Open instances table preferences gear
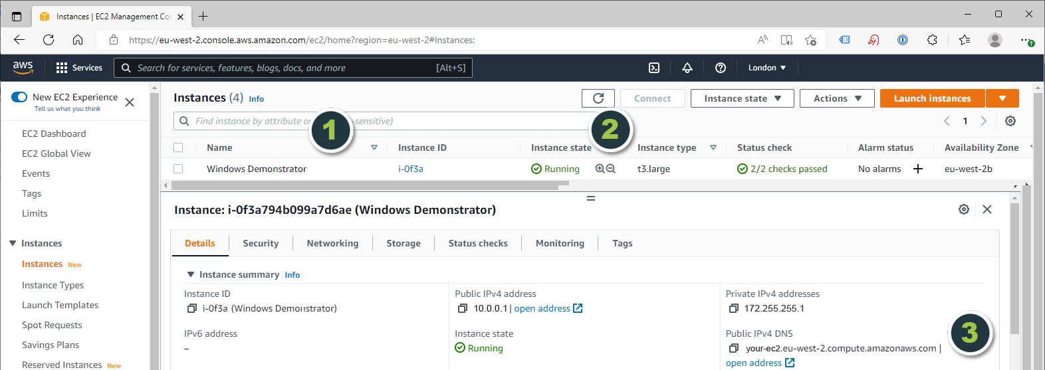Screen dimensions: 1045x370 pos(1010,121)
